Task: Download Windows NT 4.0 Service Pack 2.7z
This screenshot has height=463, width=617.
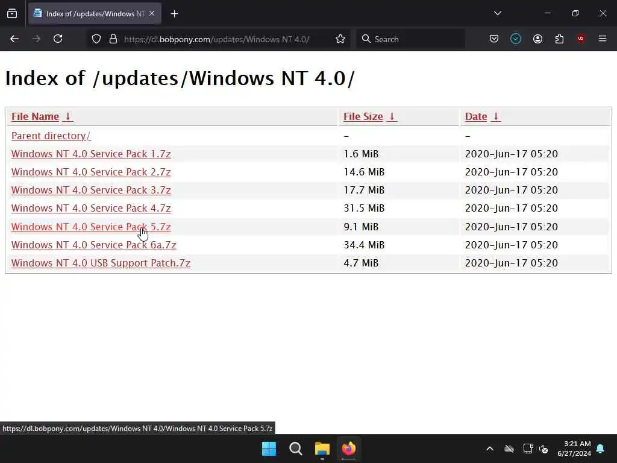Action: [x=91, y=172]
